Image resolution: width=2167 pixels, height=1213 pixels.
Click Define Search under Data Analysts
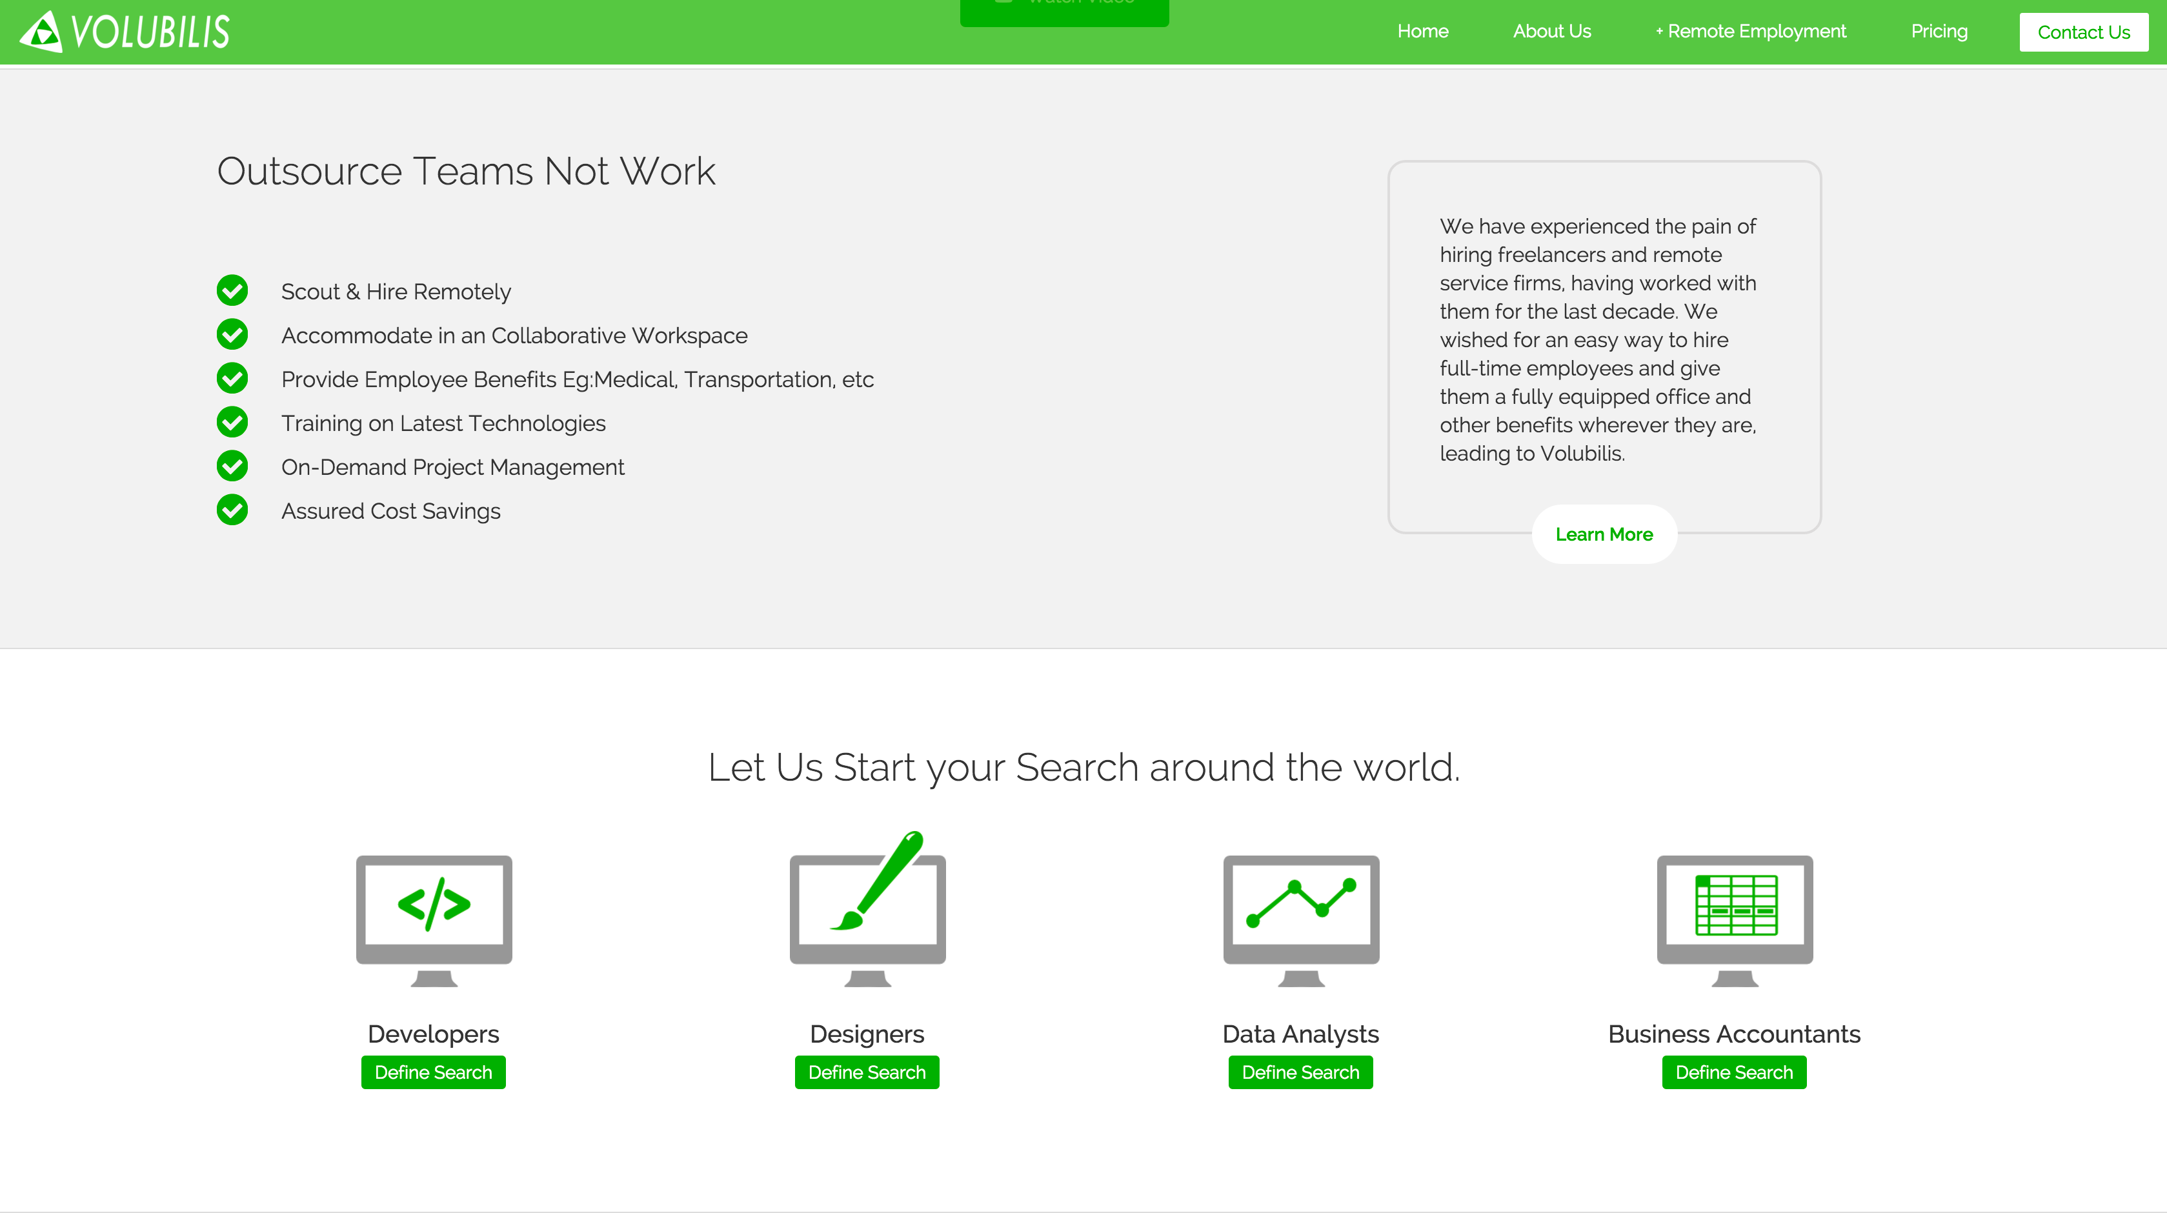point(1300,1072)
